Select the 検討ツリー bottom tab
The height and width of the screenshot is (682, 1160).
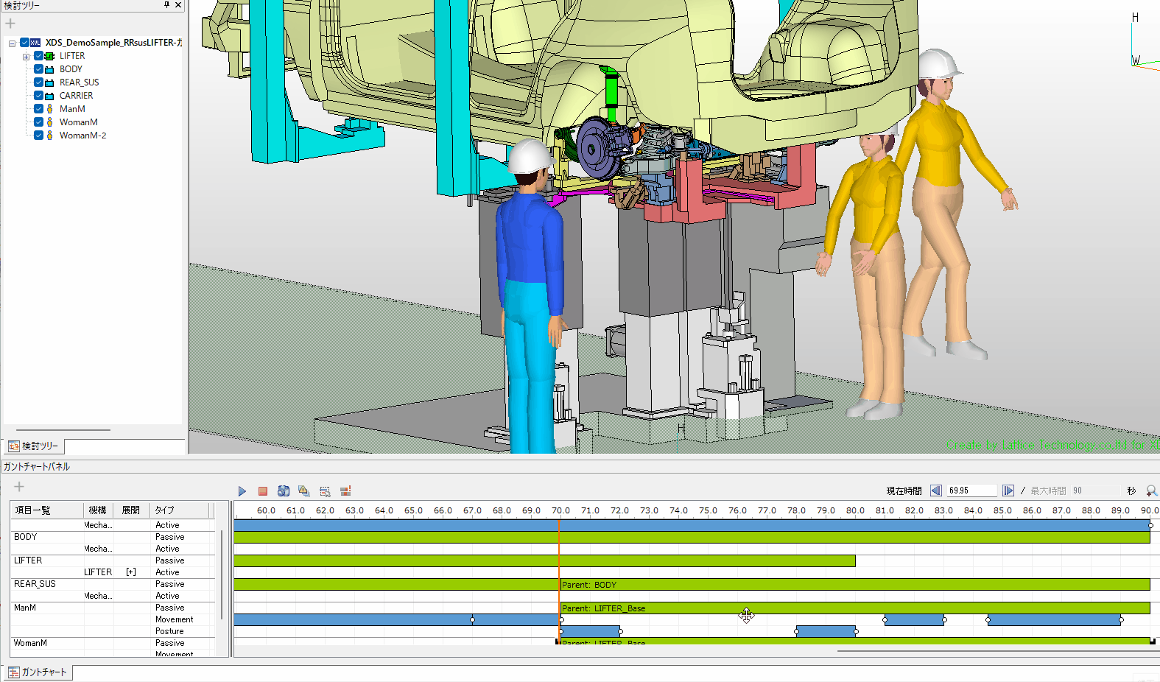tap(34, 446)
